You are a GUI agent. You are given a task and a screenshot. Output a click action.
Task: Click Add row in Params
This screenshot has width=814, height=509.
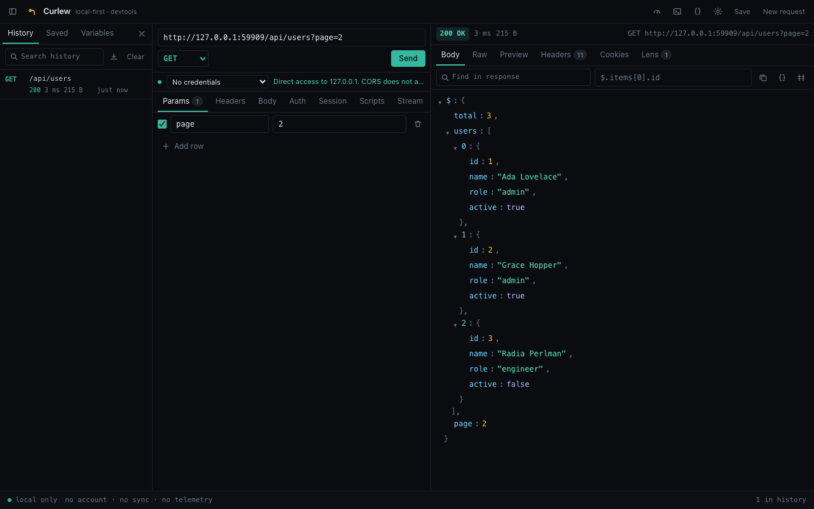click(183, 146)
